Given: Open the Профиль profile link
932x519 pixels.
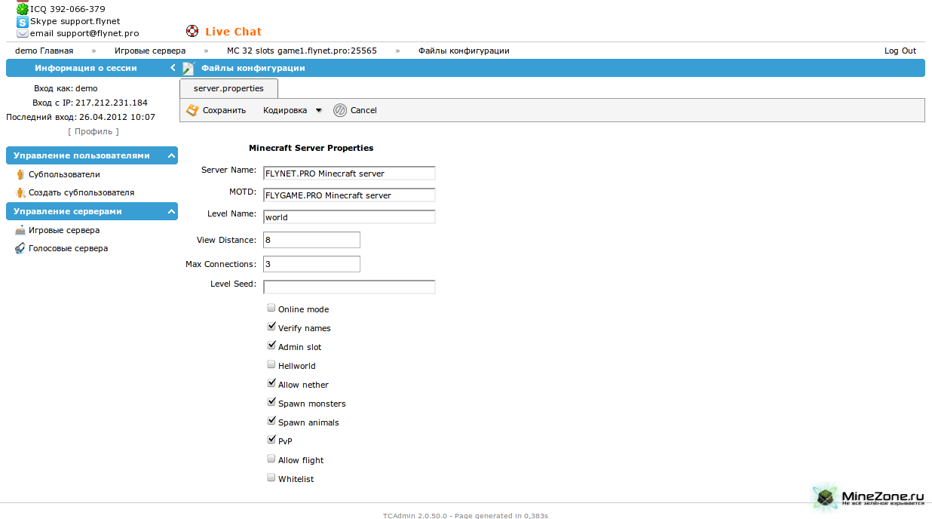Looking at the screenshot, I should point(94,132).
